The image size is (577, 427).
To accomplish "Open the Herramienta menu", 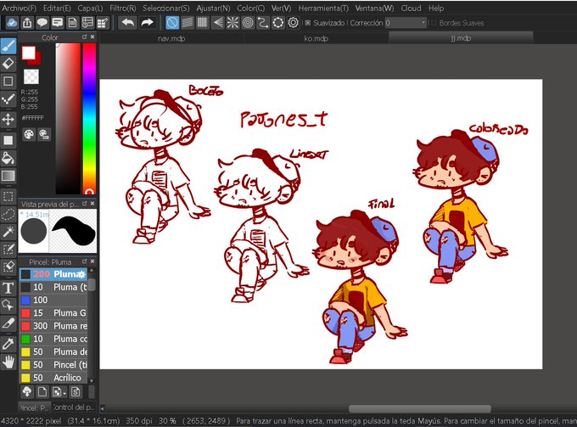I will (x=323, y=8).
